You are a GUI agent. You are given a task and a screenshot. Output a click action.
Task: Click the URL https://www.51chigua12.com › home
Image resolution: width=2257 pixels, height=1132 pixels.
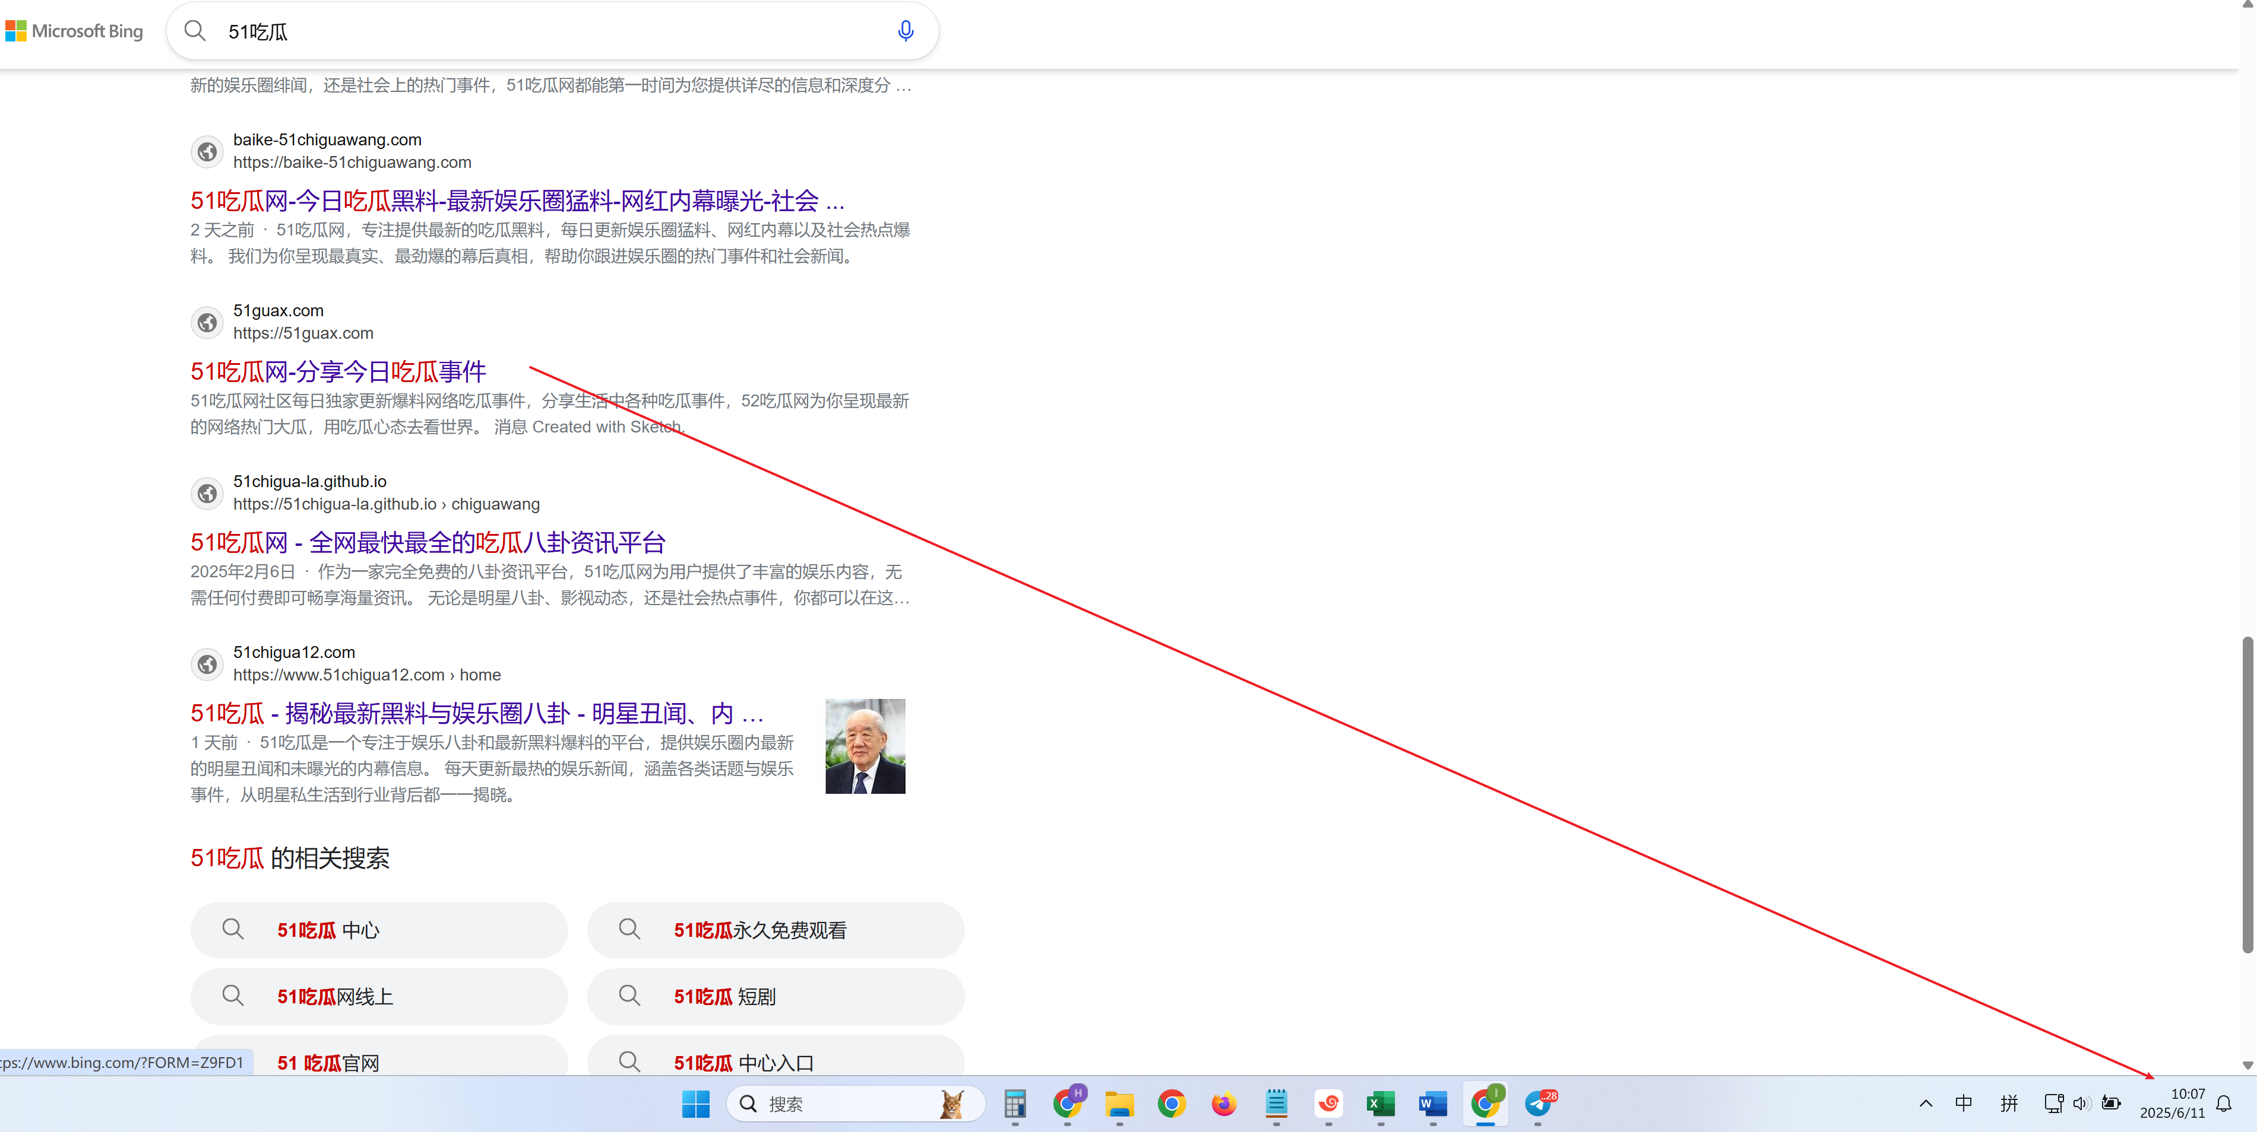[367, 674]
